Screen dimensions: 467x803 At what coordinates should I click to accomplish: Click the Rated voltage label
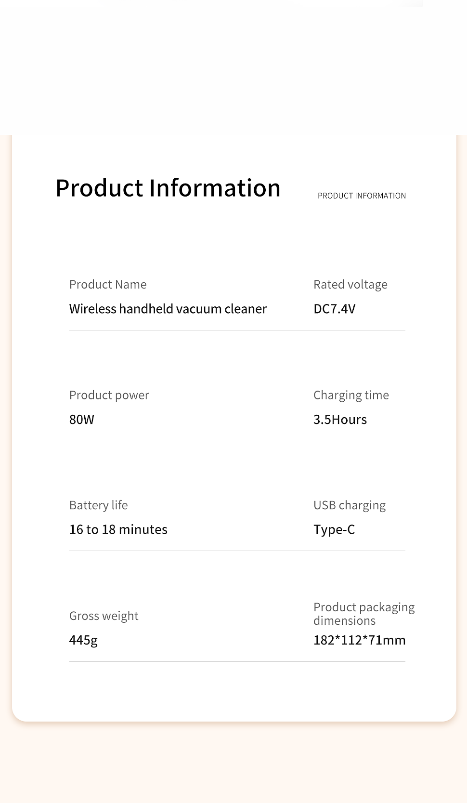tap(350, 284)
